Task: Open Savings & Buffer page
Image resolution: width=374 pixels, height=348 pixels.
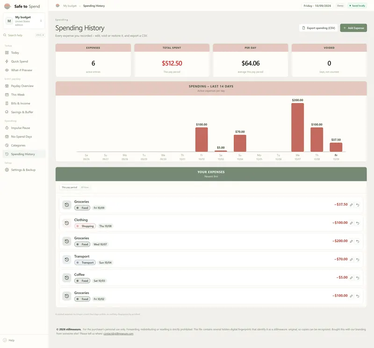Action: click(24, 112)
